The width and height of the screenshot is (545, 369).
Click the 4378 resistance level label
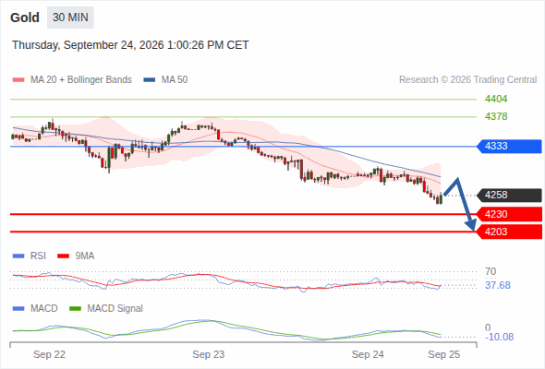(496, 116)
